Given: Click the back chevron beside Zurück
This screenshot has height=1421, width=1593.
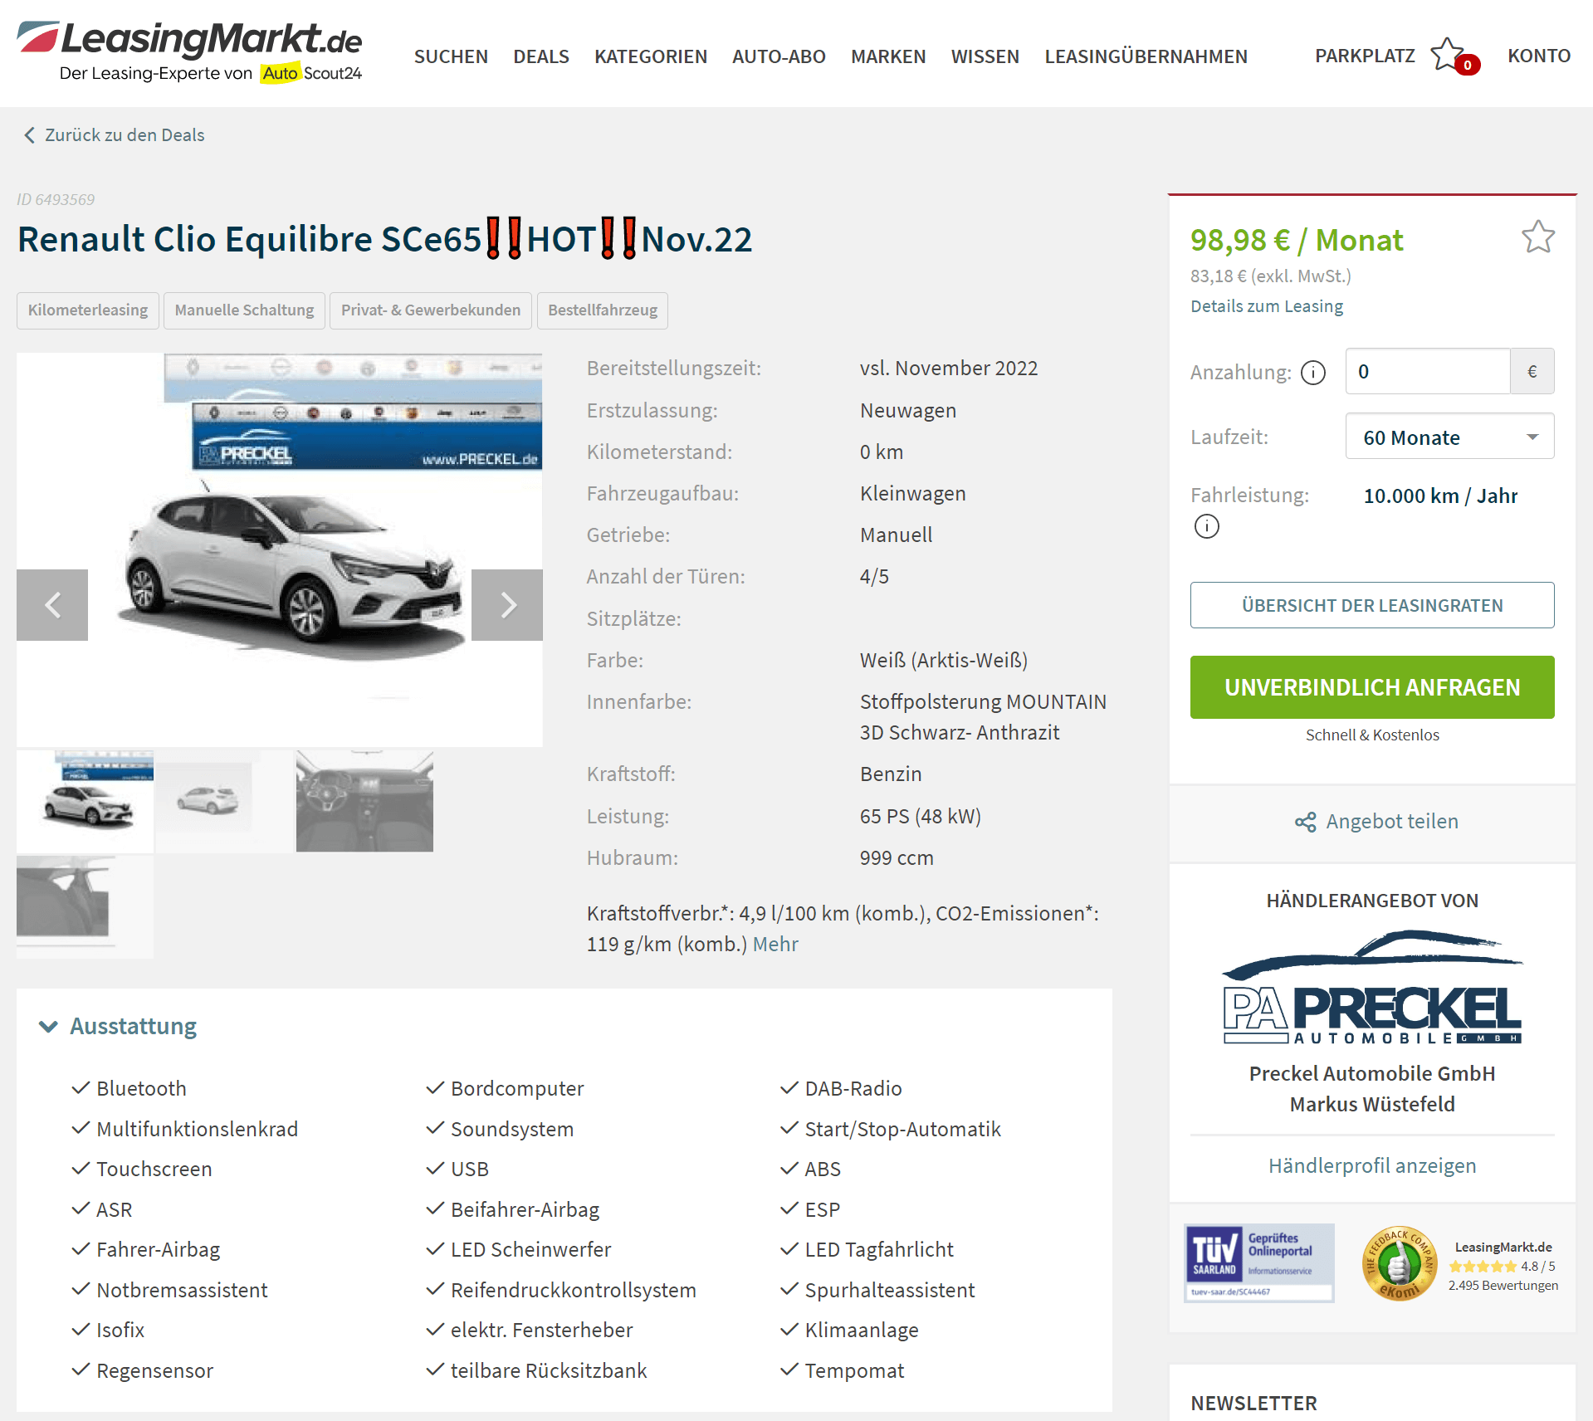Looking at the screenshot, I should (30, 135).
